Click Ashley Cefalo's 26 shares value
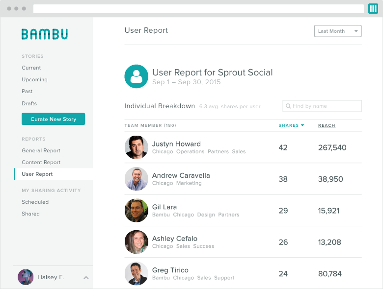 [283, 242]
